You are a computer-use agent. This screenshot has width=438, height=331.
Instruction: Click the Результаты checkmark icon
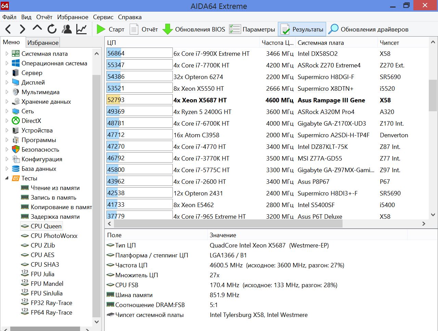point(285,29)
